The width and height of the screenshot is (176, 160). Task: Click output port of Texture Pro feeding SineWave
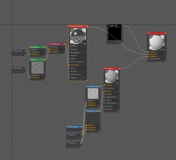[x=26, y=51]
